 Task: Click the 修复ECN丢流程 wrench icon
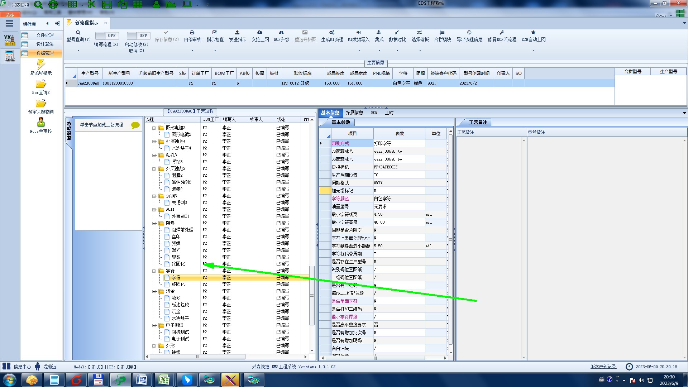[x=502, y=33]
